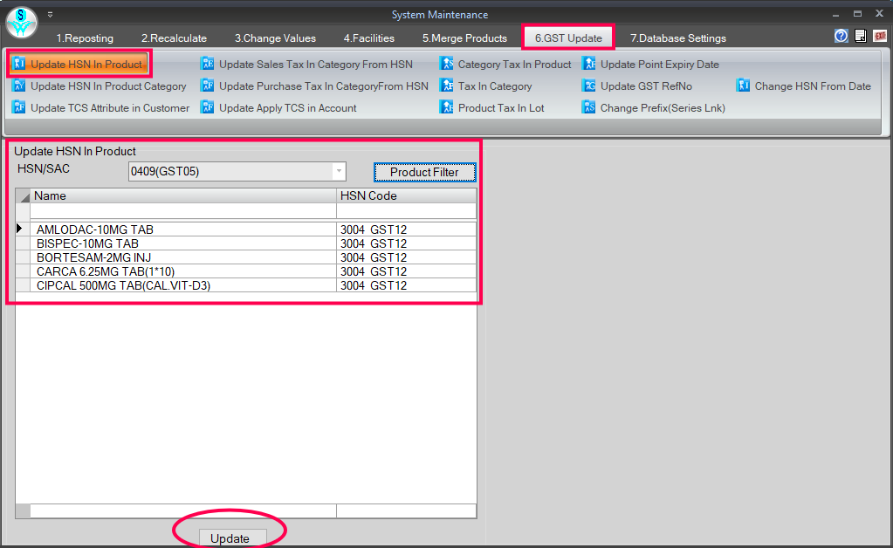893x548 pixels.
Task: Click the application logo orb button
Action: coord(22,23)
